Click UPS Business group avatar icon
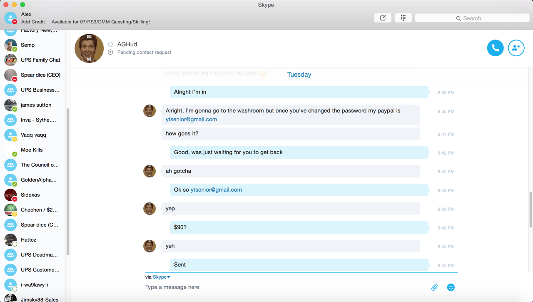This screenshot has height=302, width=533. click(10, 90)
